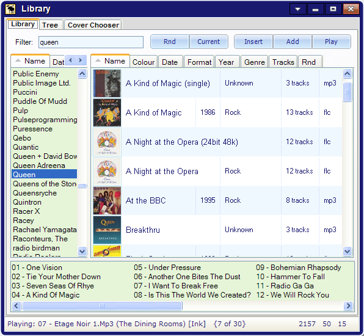Click the Dat column header in artist list

tap(57, 62)
